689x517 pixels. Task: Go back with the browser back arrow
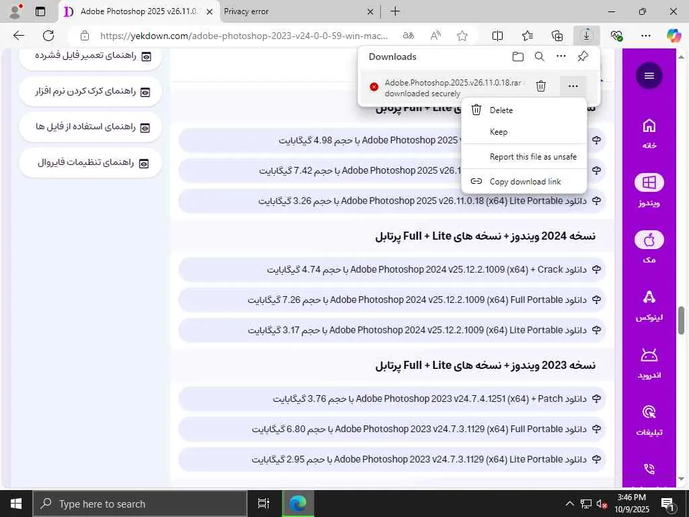click(x=18, y=36)
